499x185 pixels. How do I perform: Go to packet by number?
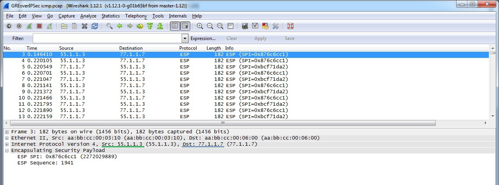click(140, 26)
